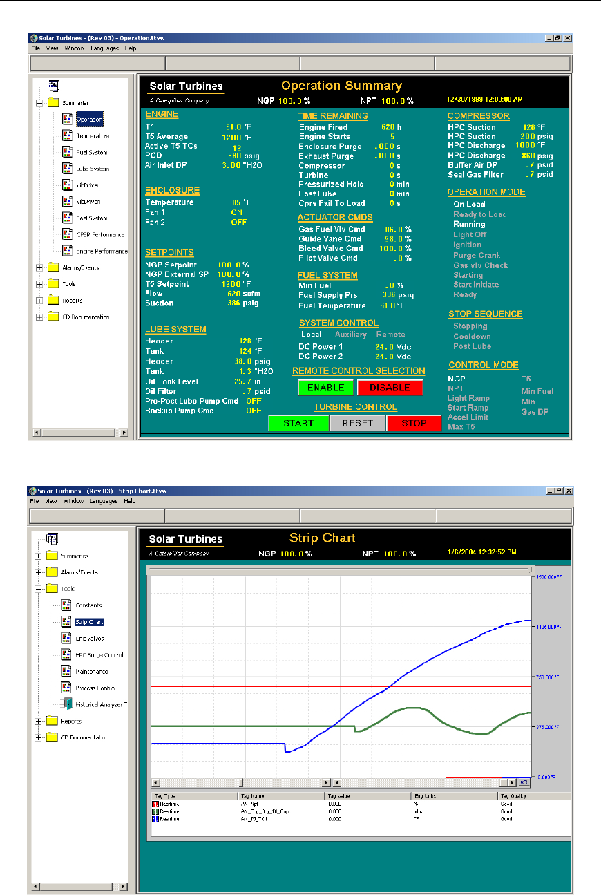Image resolution: width=601 pixels, height=895 pixels.
Task: Click the red DISABLE remote control button
Action: 390,388
